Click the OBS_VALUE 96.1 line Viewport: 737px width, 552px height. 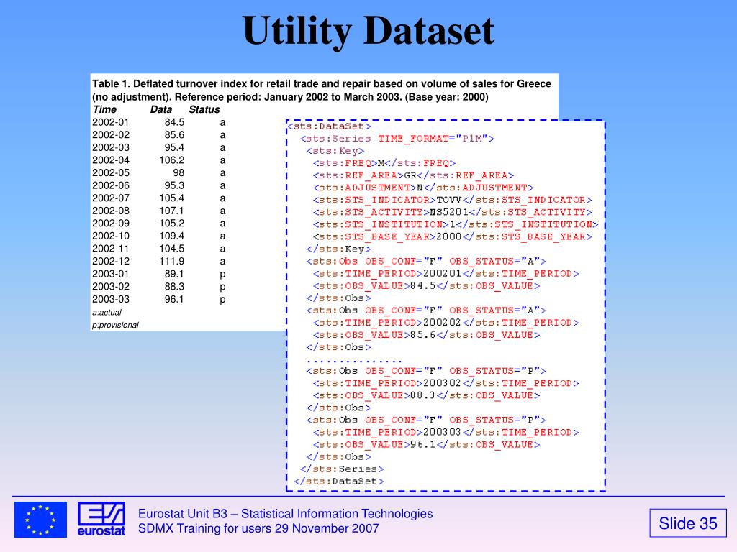coord(427,444)
